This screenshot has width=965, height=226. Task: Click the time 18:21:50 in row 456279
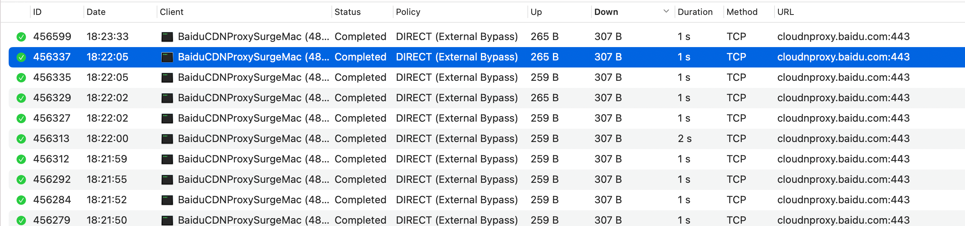point(107,220)
